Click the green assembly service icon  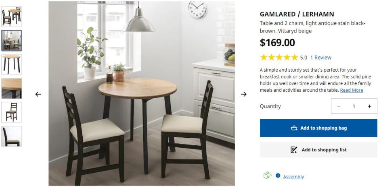267,175
